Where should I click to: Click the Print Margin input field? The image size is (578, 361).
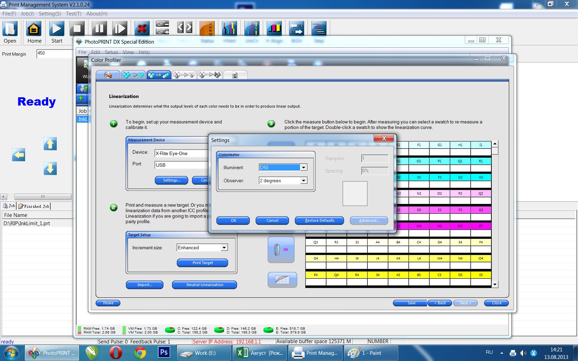(x=55, y=53)
